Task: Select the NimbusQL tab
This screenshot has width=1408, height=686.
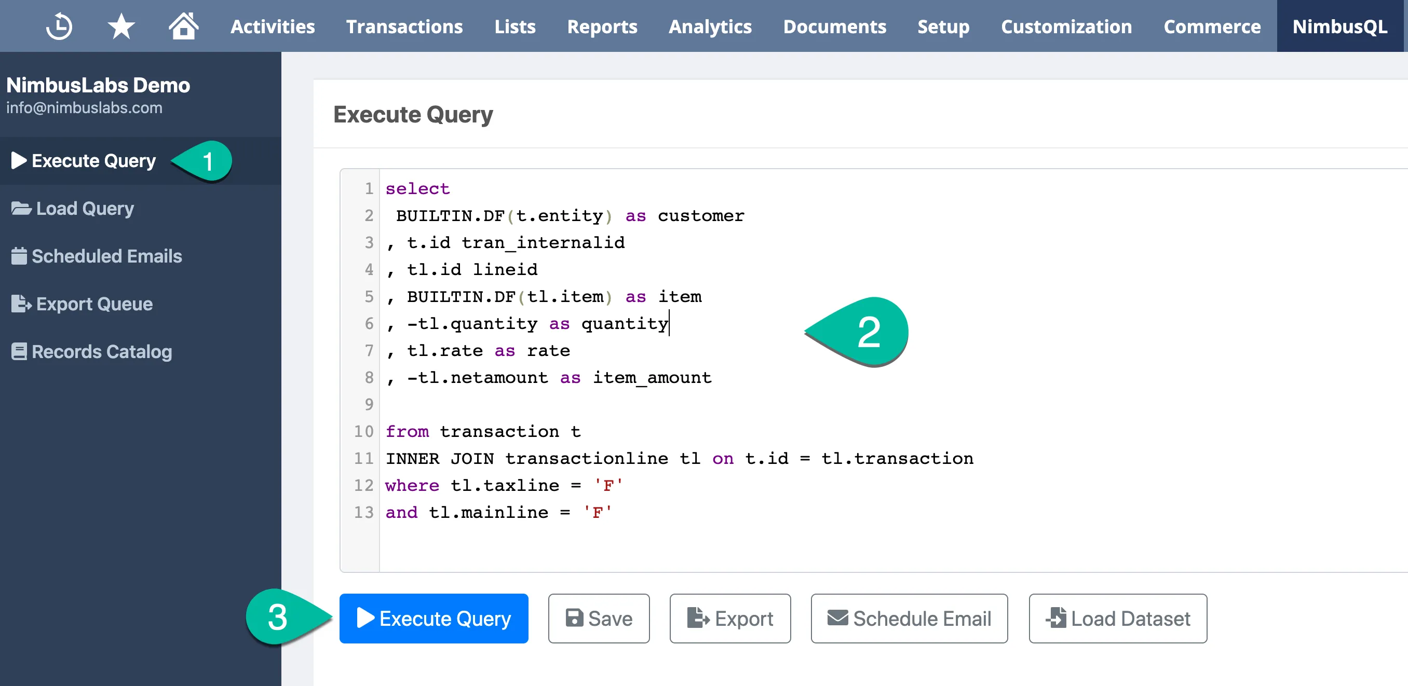Action: (x=1339, y=26)
